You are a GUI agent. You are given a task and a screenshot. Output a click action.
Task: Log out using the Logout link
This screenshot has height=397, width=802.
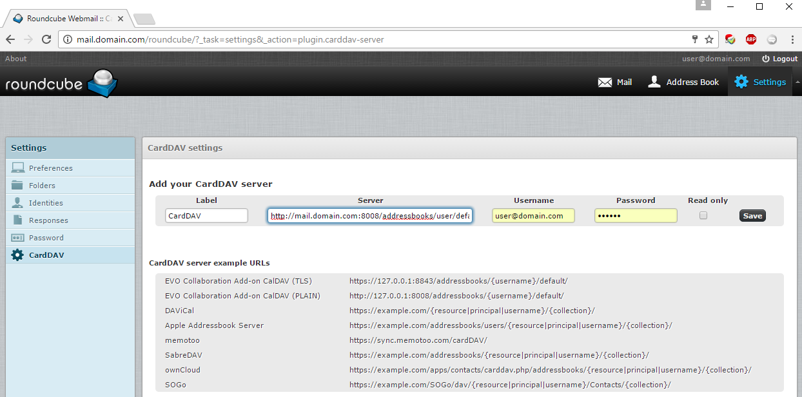(779, 59)
